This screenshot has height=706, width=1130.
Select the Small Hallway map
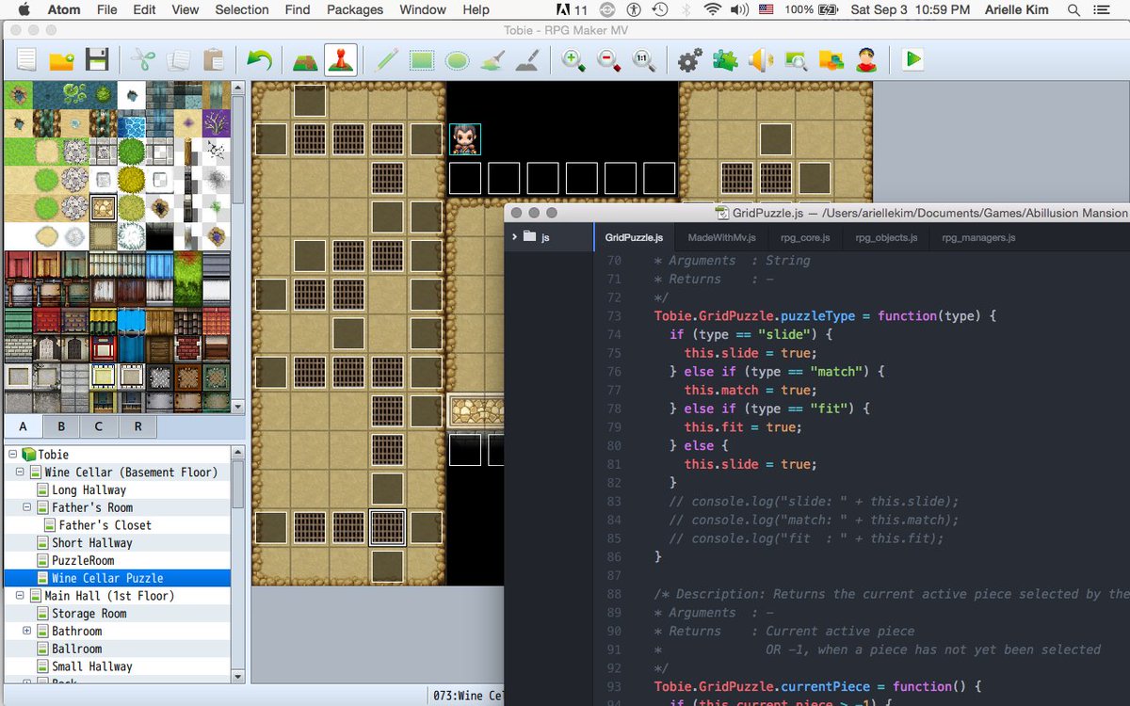tap(91, 666)
